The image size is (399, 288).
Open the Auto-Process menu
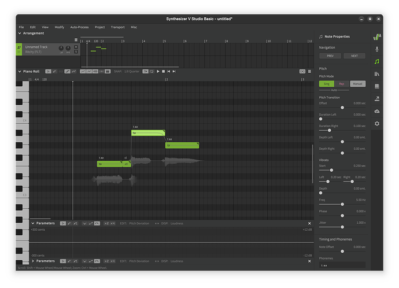point(79,27)
